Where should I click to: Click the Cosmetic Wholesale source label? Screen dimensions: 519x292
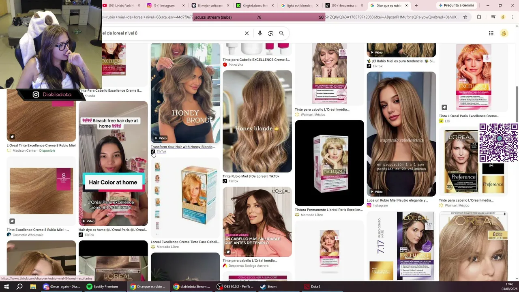click(28, 235)
